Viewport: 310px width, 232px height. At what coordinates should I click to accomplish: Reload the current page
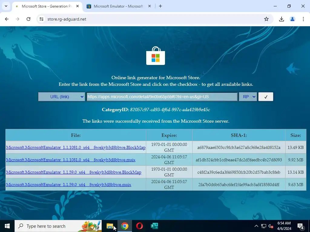point(28,19)
